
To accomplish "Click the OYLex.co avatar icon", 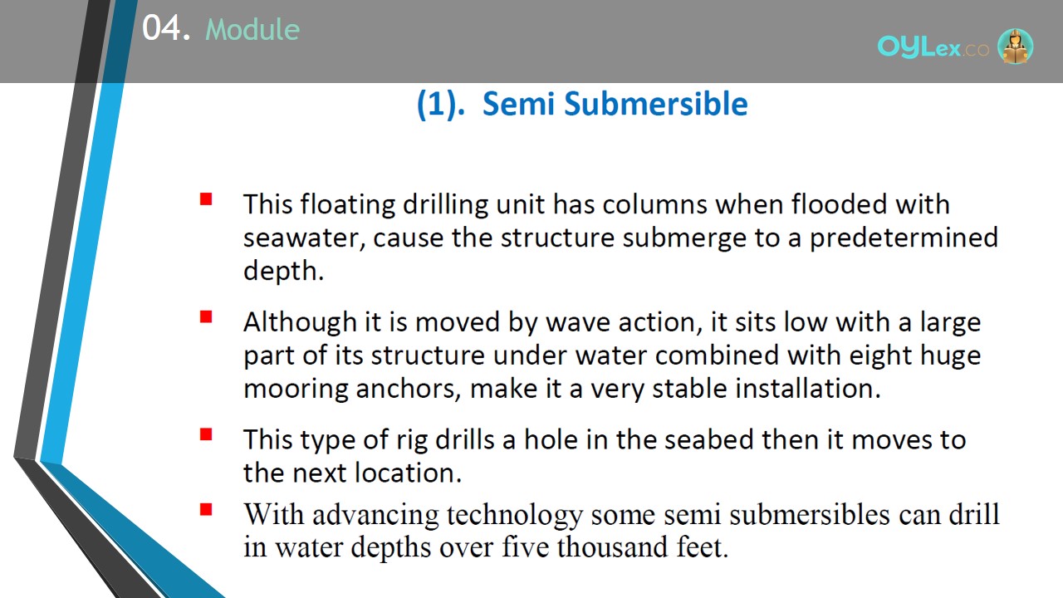I will (x=1015, y=47).
